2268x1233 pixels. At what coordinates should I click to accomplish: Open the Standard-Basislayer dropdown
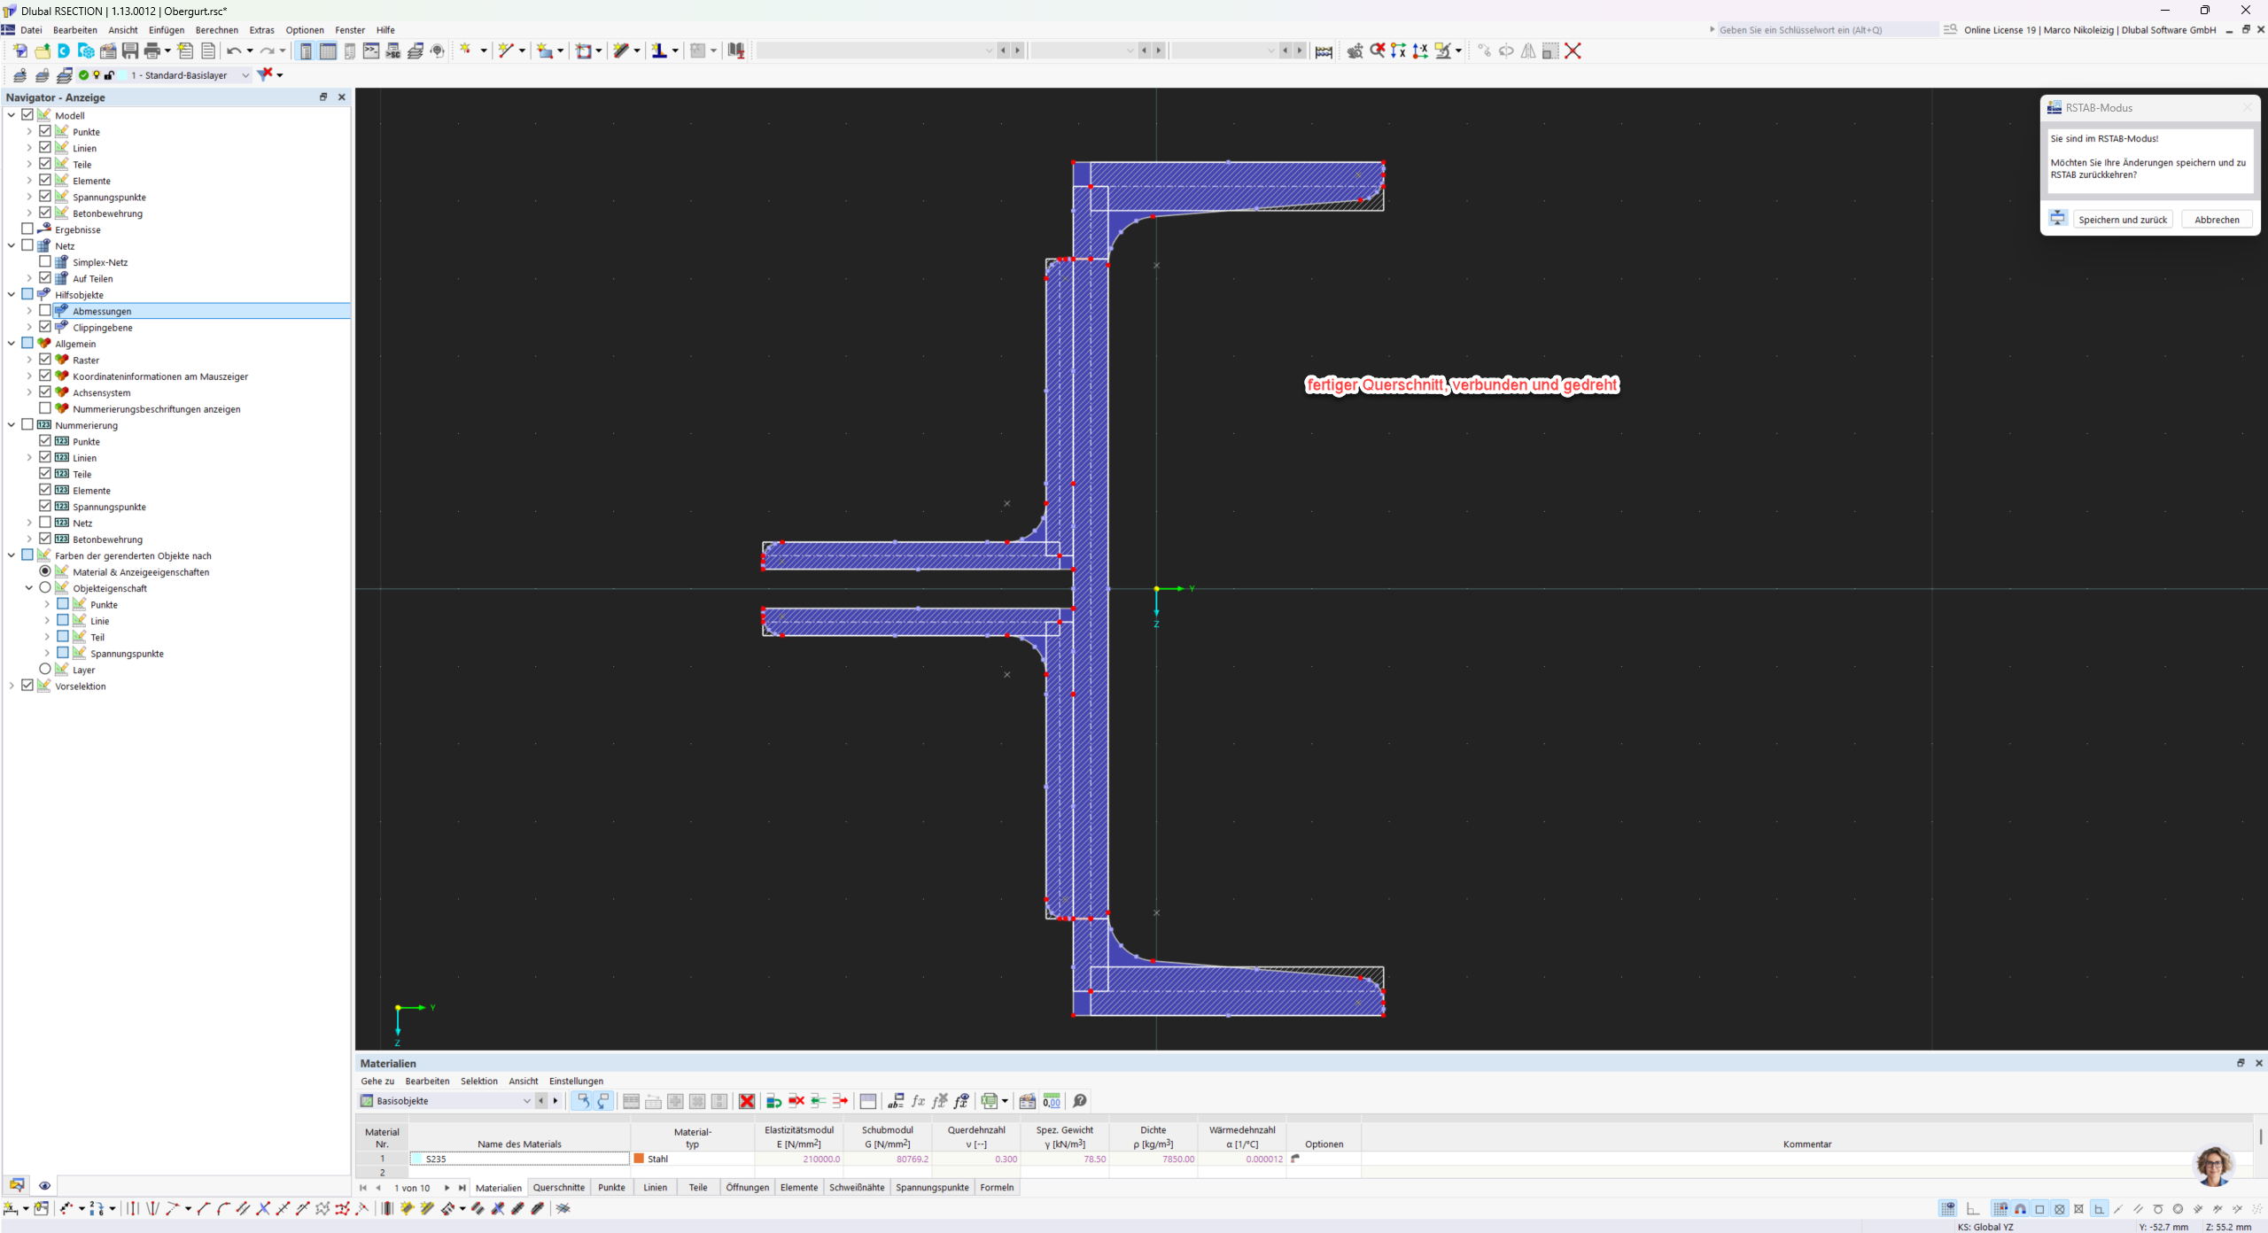[245, 75]
